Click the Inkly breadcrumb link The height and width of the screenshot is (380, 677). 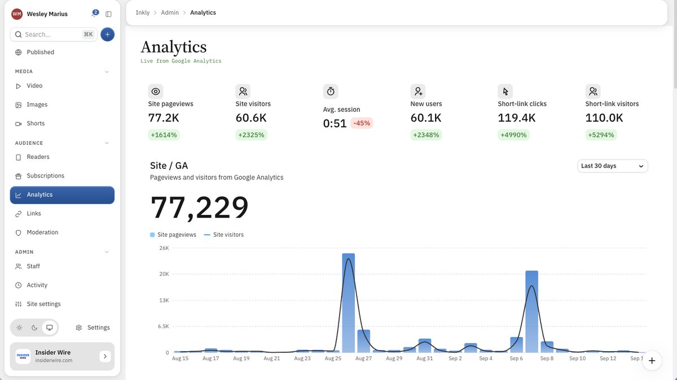(x=143, y=12)
